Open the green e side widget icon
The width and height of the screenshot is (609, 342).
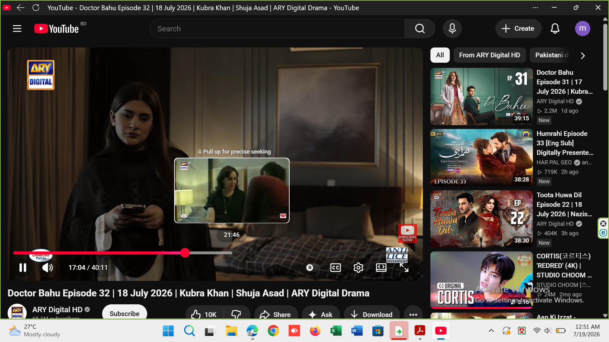coord(603,233)
